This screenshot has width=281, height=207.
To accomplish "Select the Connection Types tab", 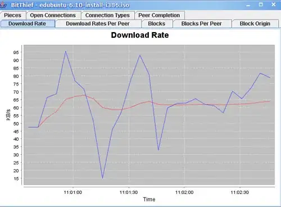I will click(x=107, y=15).
